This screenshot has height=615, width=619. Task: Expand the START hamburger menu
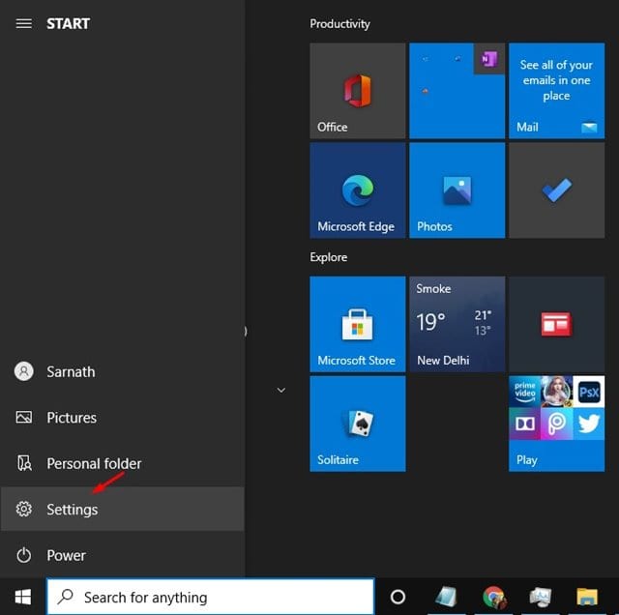click(x=24, y=23)
